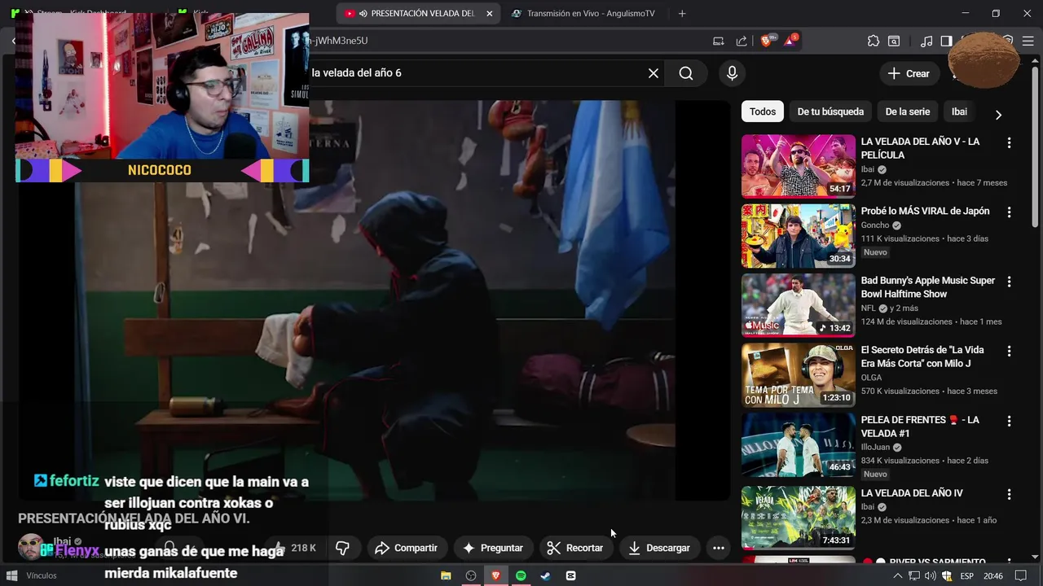Open PELEA DE FRENTES video thumbnail

pyautogui.click(x=798, y=444)
